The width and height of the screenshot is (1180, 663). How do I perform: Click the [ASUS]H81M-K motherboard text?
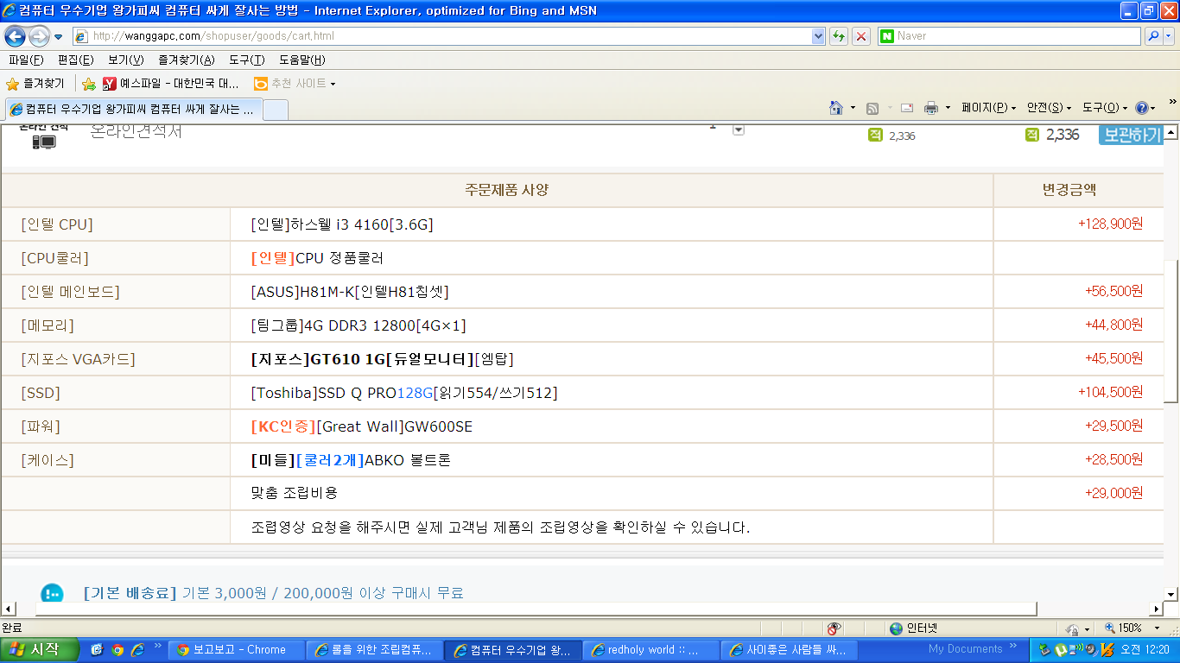click(350, 292)
